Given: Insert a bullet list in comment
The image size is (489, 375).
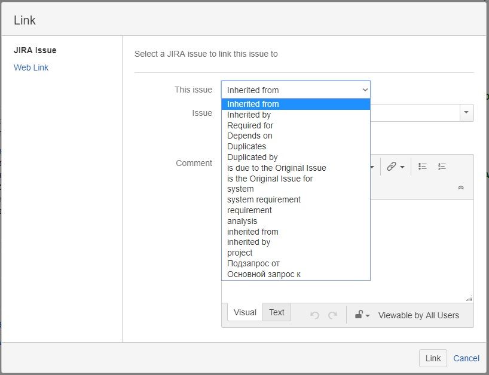Looking at the screenshot, I should pos(423,167).
